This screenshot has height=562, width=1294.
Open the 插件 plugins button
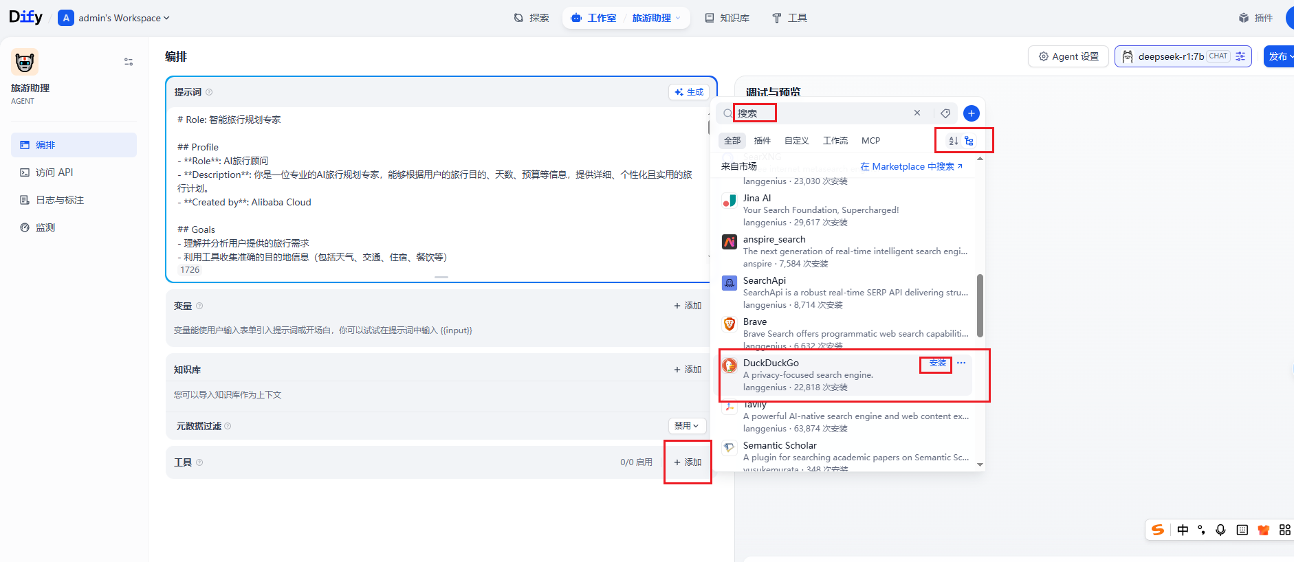pos(1255,18)
